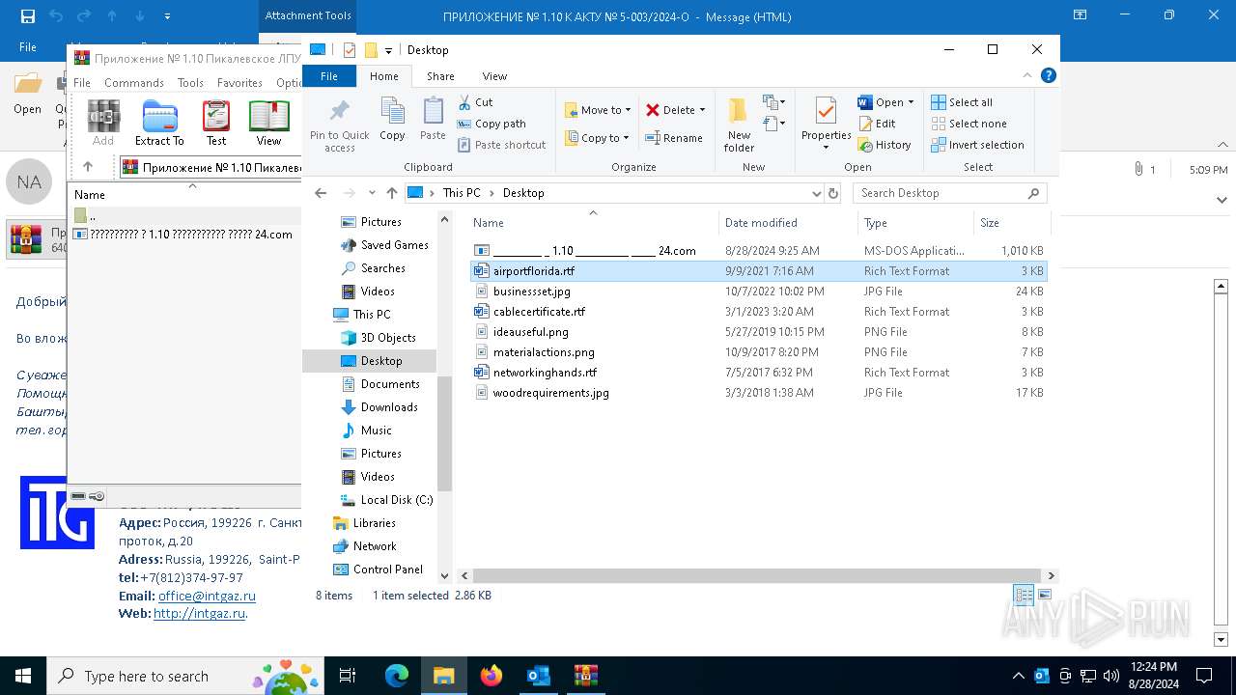Screen dimensions: 1236x695
Task: Open recent locations dropdown next to Forward
Action: click(x=371, y=193)
